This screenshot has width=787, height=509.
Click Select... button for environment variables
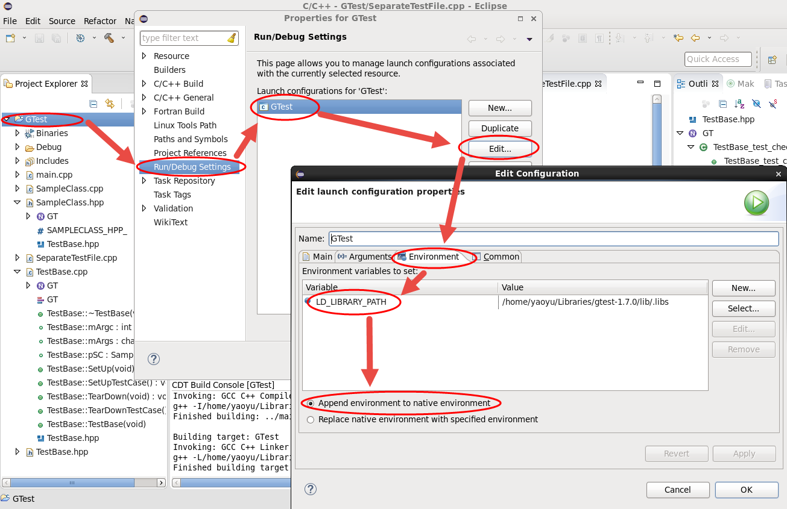click(744, 308)
